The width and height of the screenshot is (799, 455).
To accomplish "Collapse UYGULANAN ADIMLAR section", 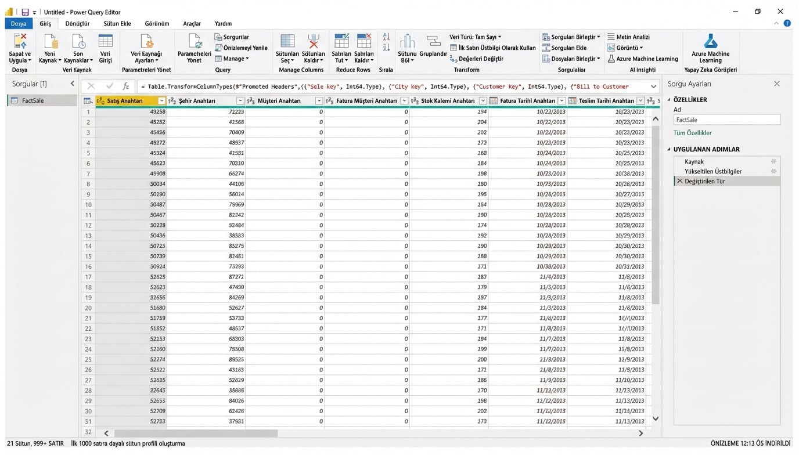I will pyautogui.click(x=669, y=149).
